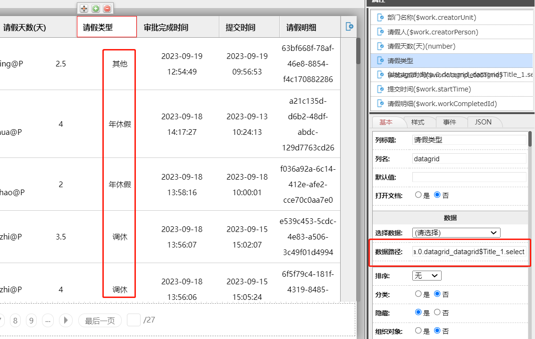Select 是 for 分类
The image size is (535, 339).
tap(418, 294)
